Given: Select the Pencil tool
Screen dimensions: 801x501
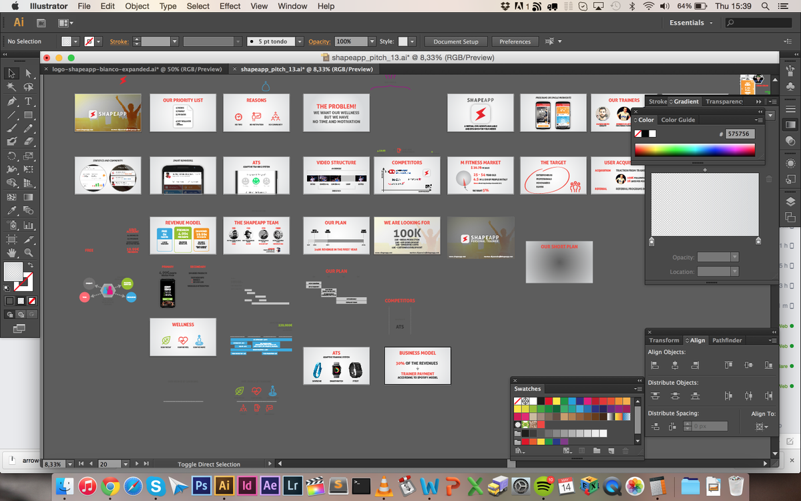Looking at the screenshot, I should click(29, 129).
